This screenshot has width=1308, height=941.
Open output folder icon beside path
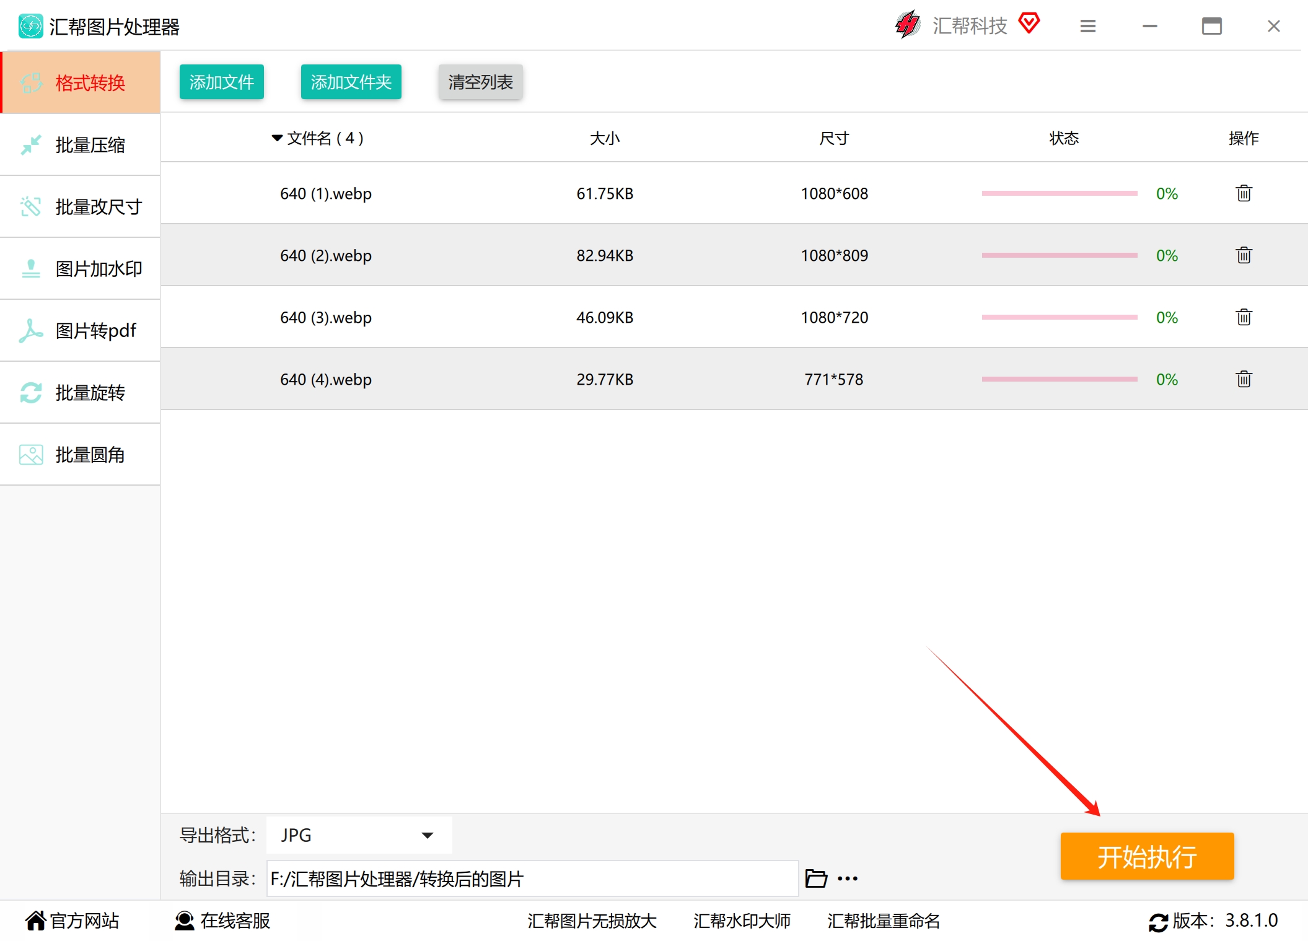click(816, 878)
